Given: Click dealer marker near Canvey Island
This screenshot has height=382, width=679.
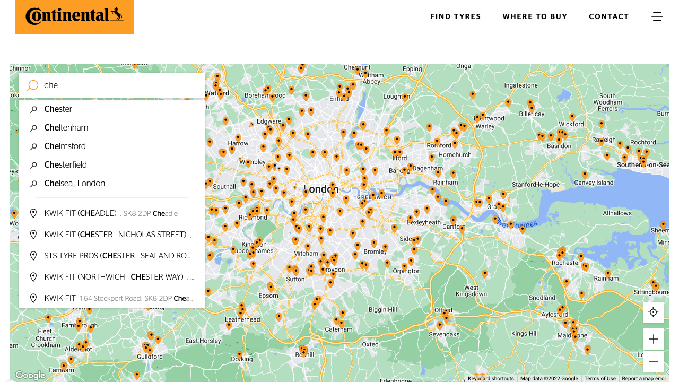Looking at the screenshot, I should [585, 174].
